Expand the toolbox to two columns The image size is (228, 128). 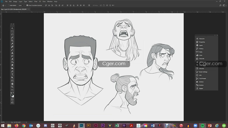tap(11, 24)
